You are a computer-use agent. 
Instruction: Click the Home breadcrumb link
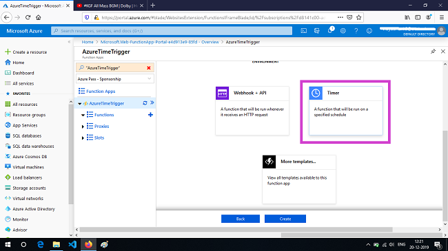[x=88, y=42]
